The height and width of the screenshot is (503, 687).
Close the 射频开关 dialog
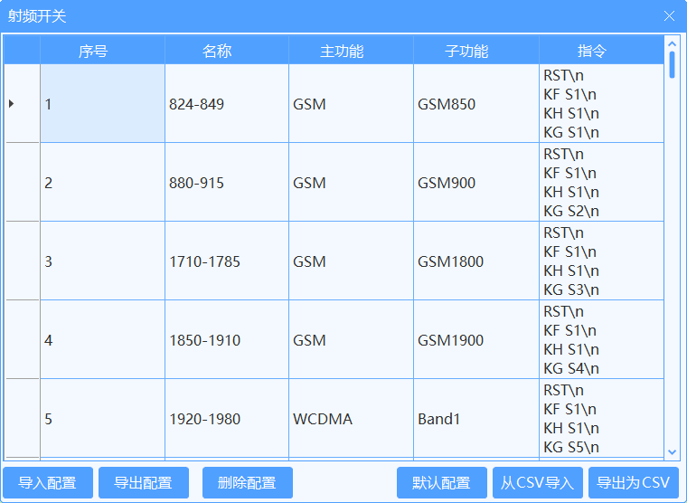click(669, 16)
